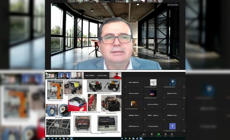Click the SAFAL/Osman participant tile
Viewport: 230px width, 140px height.
[x=134, y=126]
